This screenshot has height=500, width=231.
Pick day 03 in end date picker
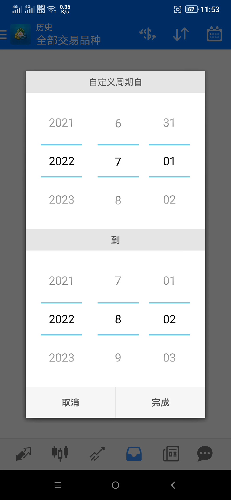point(169,358)
